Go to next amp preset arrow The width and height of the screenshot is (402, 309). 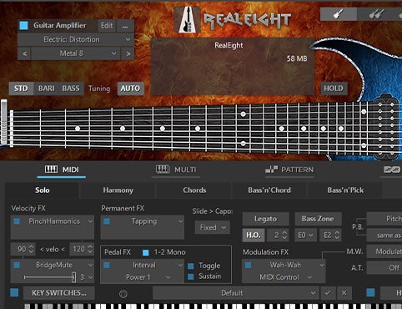128,53
